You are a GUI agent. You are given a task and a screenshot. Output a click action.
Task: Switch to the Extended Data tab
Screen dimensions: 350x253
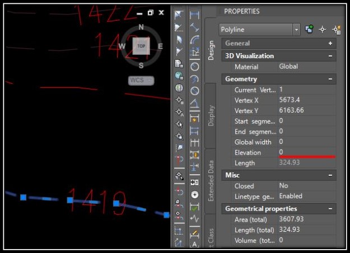pos(211,181)
